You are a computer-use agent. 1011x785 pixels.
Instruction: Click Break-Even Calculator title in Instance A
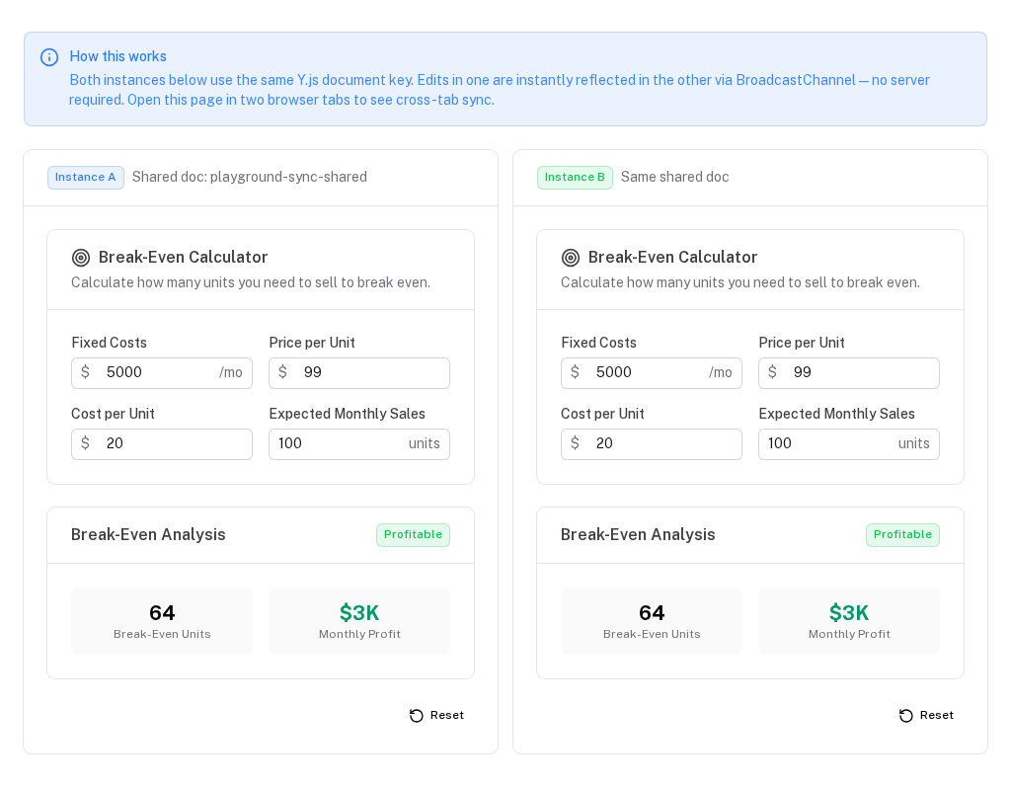[x=183, y=258]
